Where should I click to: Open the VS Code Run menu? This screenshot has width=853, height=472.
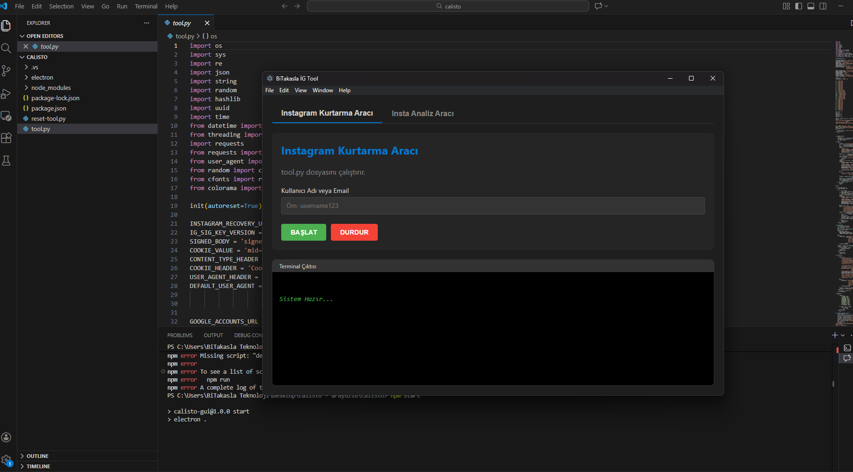(122, 6)
